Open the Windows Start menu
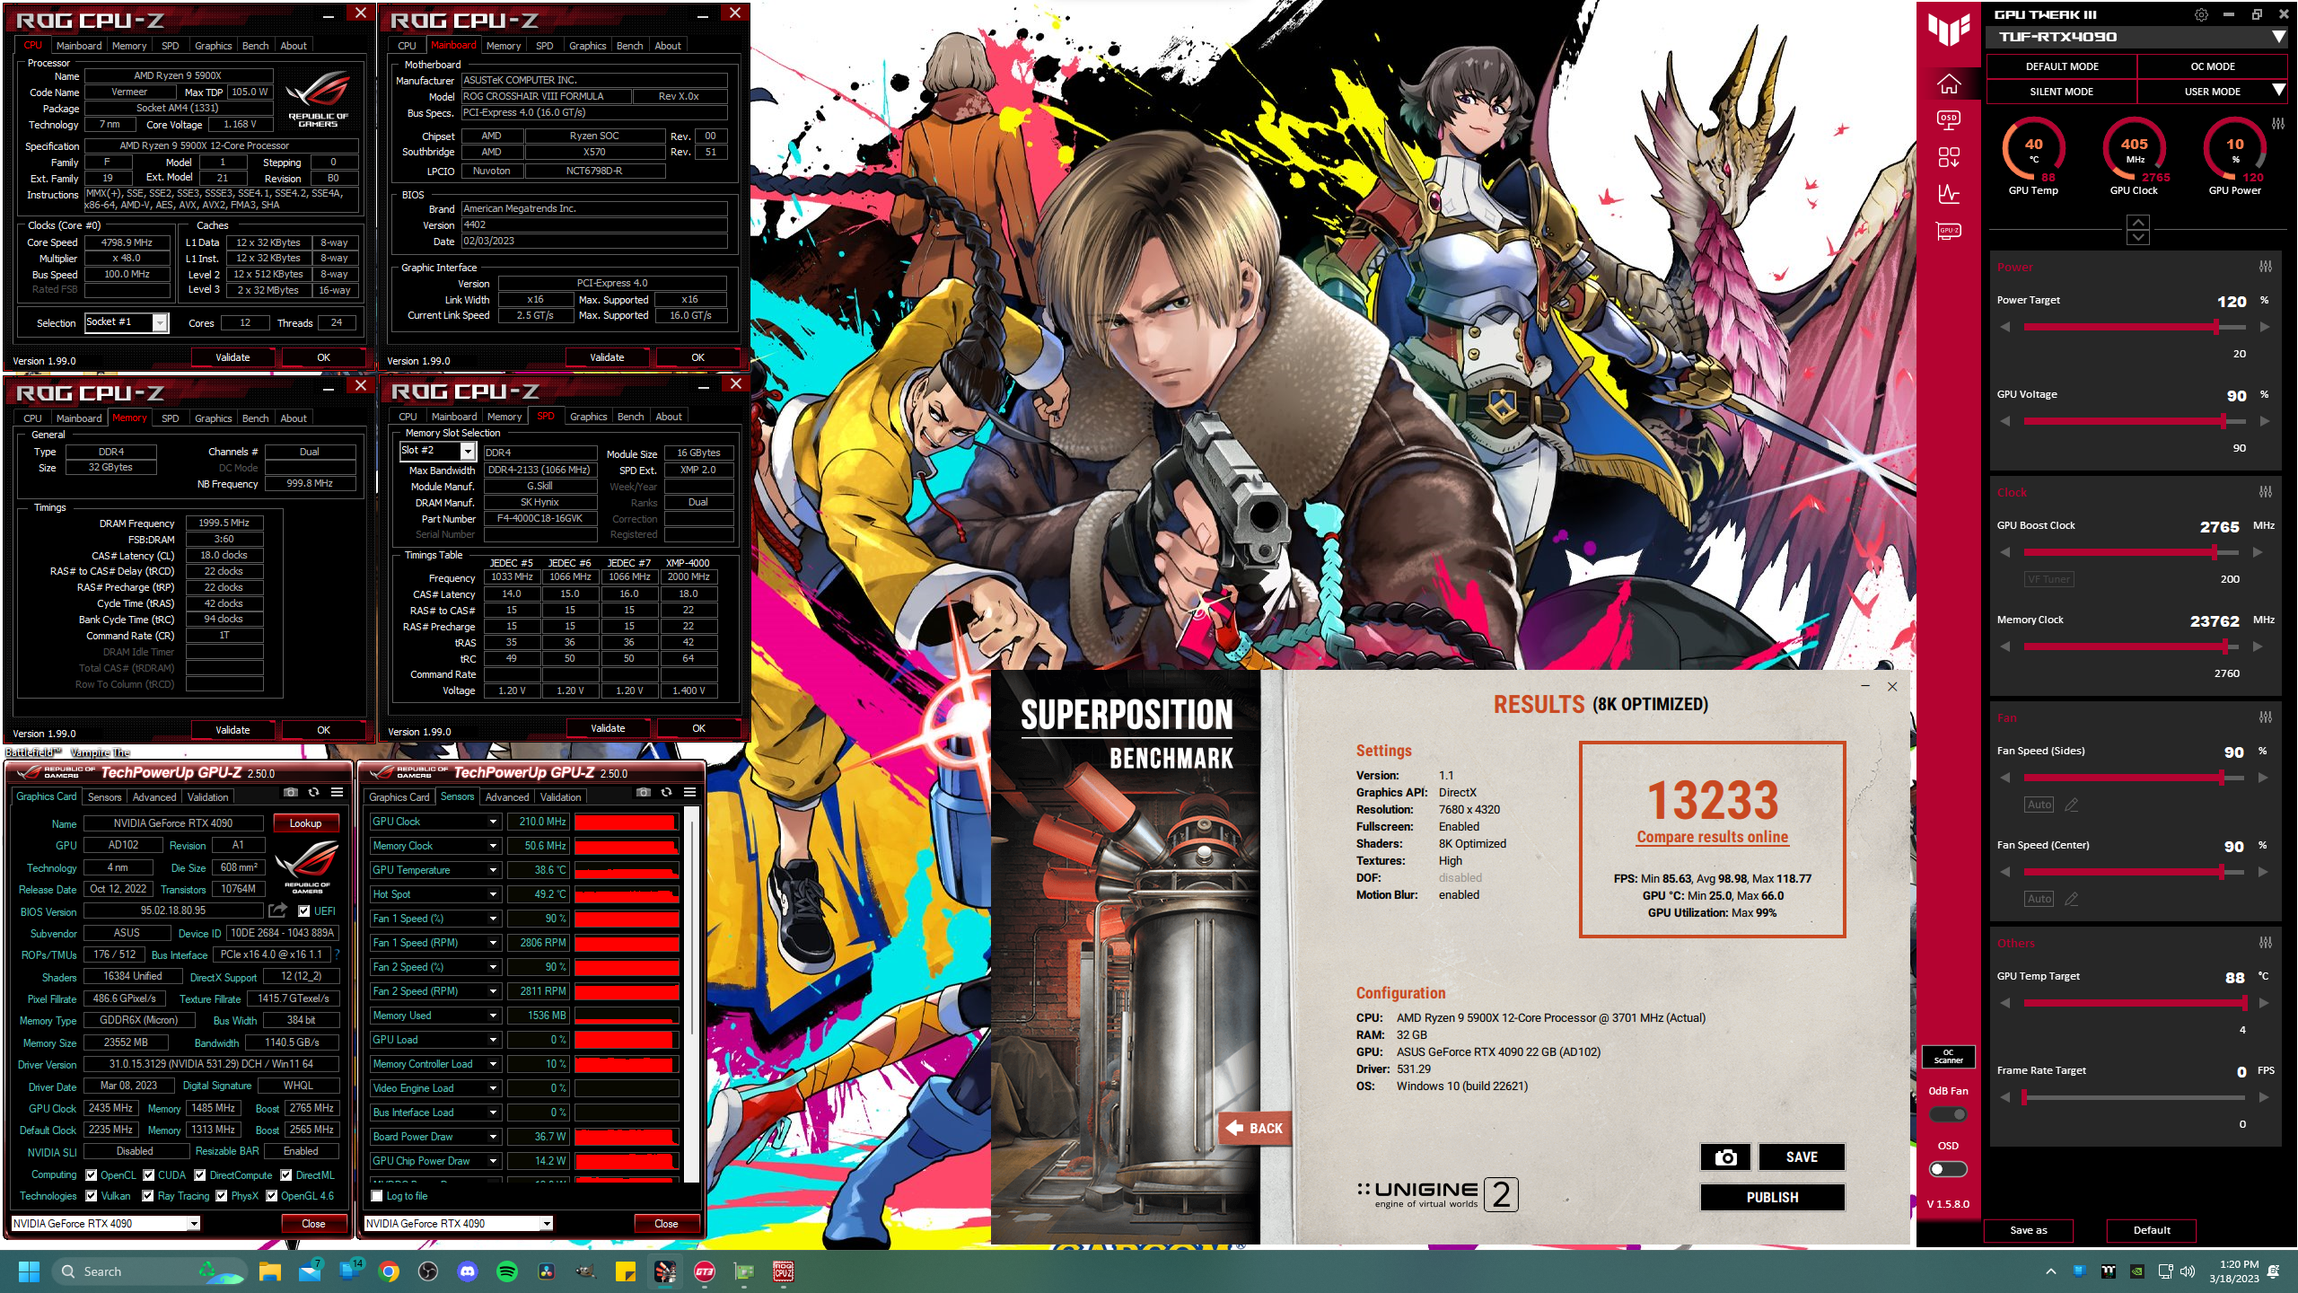The image size is (2298, 1293). [x=29, y=1271]
